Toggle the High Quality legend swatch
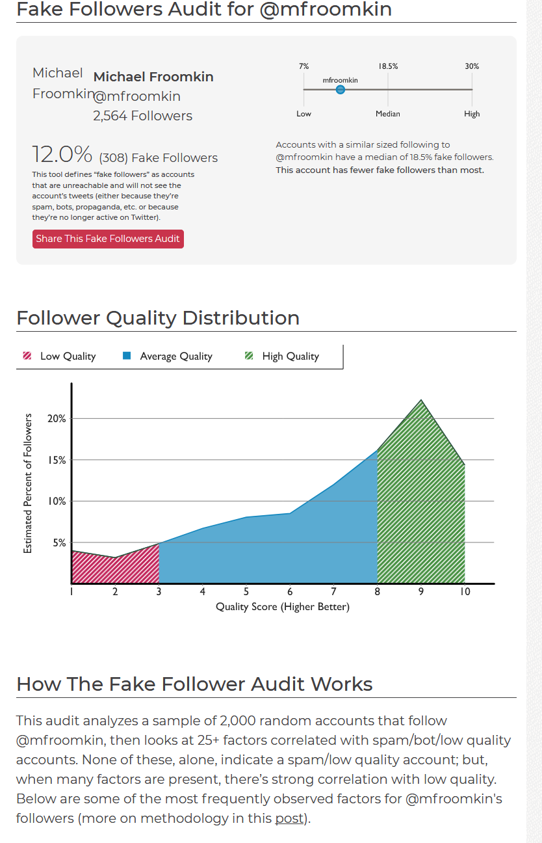The image size is (542, 843). (x=249, y=356)
